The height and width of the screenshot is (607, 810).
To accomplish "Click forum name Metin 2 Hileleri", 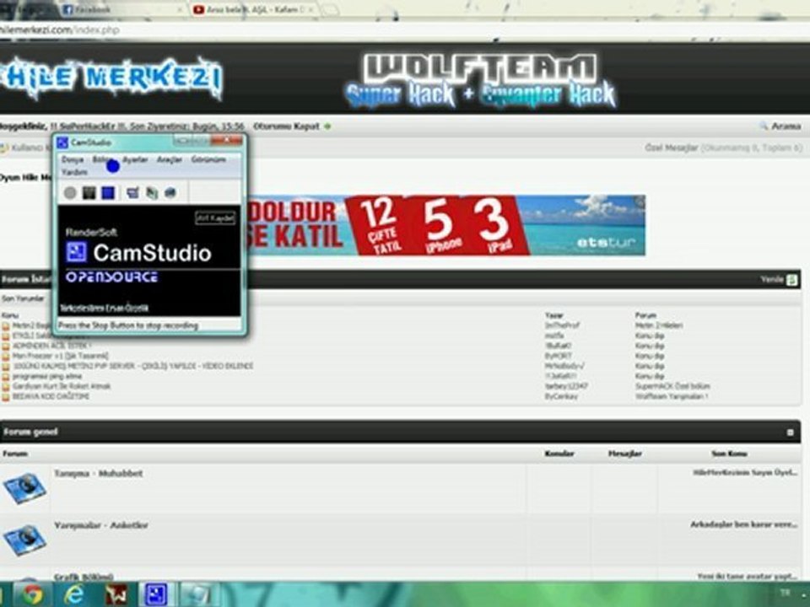I will point(659,325).
